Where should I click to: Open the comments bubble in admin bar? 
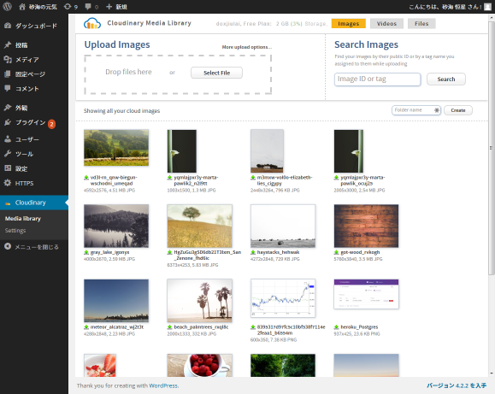point(91,7)
